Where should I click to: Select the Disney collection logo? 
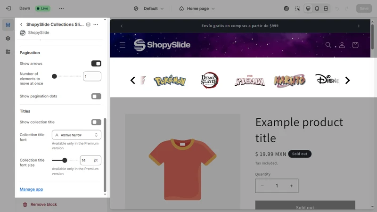tap(327, 79)
